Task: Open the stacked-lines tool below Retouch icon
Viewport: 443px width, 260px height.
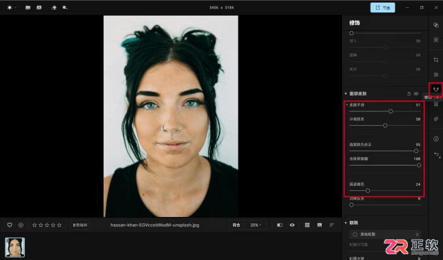Action: (436, 104)
